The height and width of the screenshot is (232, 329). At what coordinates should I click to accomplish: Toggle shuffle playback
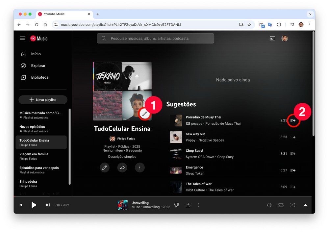tap(292, 205)
